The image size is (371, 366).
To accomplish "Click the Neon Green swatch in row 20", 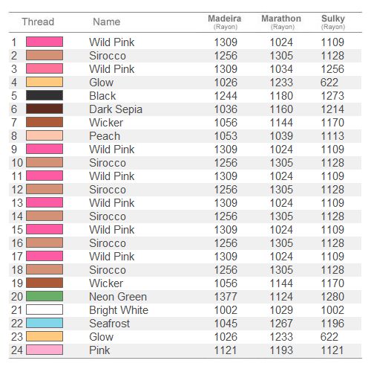I will coord(45,296).
